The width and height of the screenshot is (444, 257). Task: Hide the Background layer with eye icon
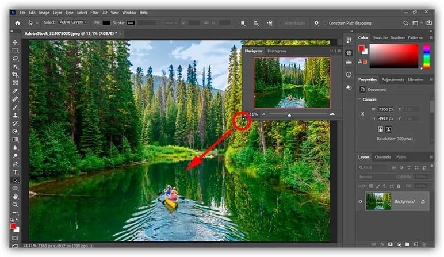point(361,202)
